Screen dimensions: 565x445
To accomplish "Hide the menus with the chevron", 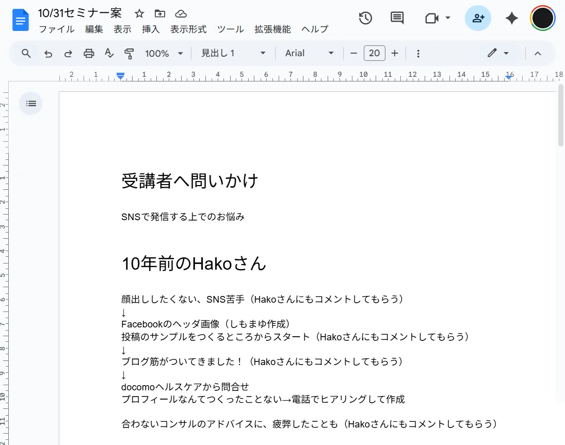I will click(538, 53).
